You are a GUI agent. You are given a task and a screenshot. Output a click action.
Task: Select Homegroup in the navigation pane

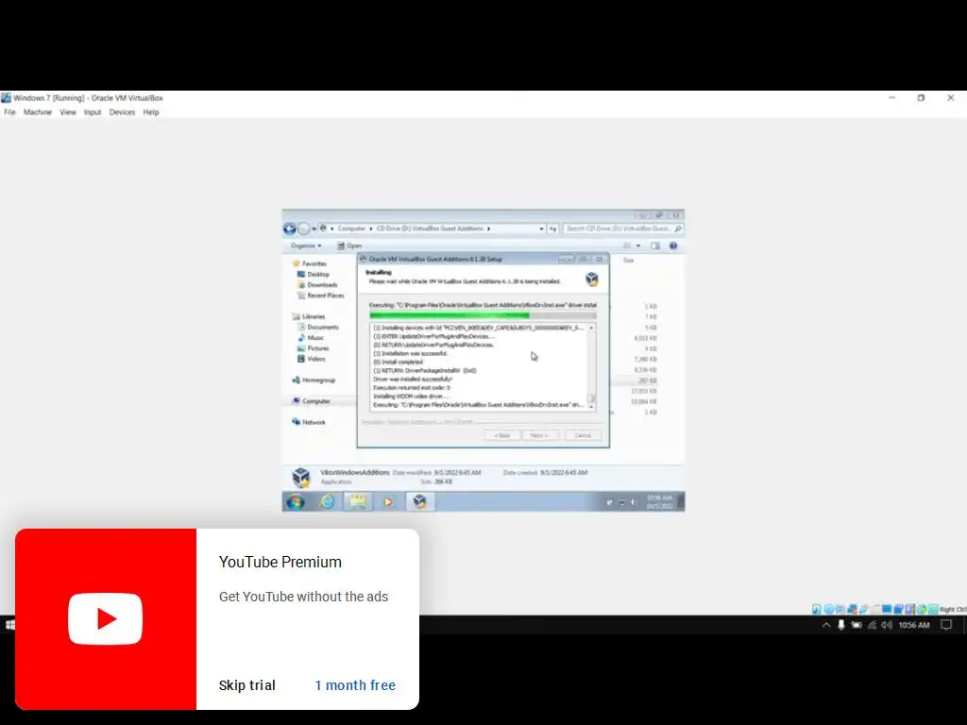click(314, 380)
